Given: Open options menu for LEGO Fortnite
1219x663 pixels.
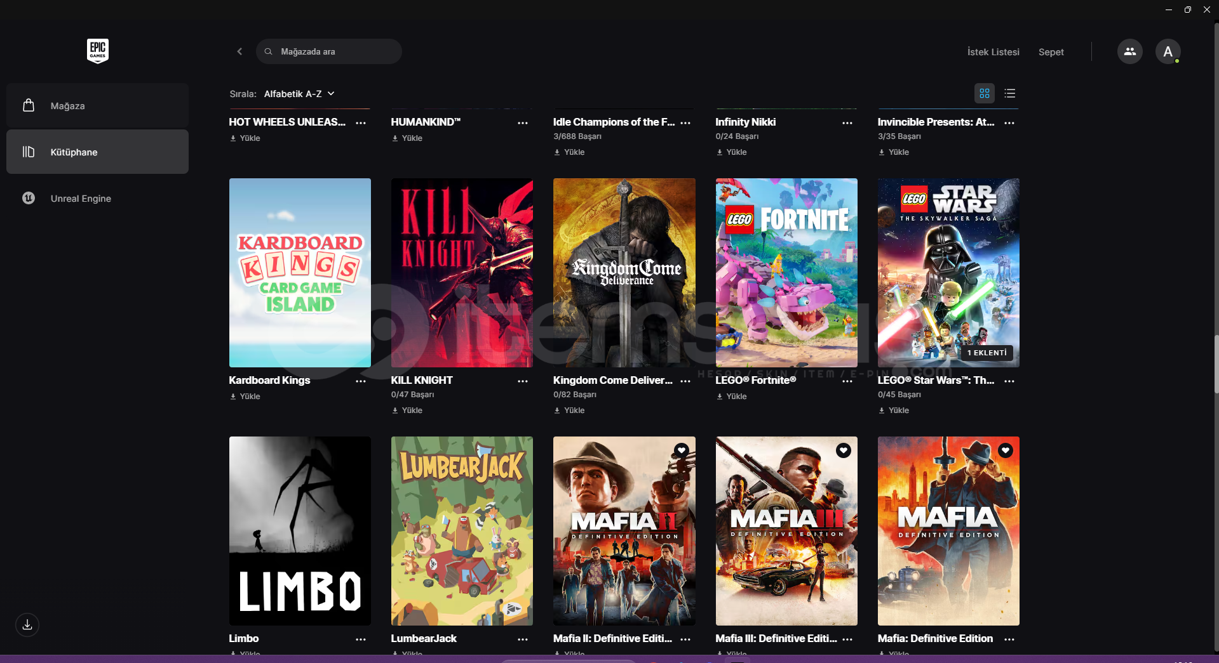Looking at the screenshot, I should [847, 381].
